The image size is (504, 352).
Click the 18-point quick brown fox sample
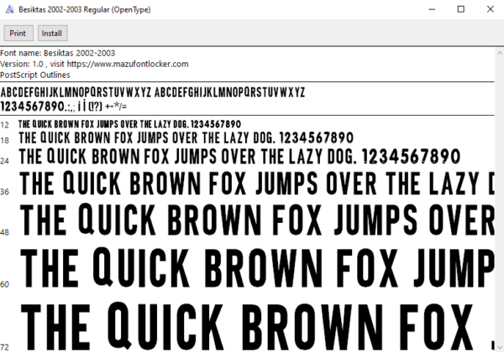186,137
